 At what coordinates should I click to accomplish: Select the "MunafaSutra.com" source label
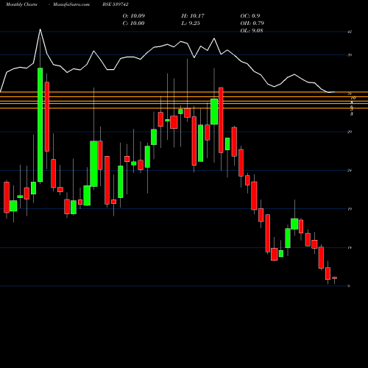point(71,4)
